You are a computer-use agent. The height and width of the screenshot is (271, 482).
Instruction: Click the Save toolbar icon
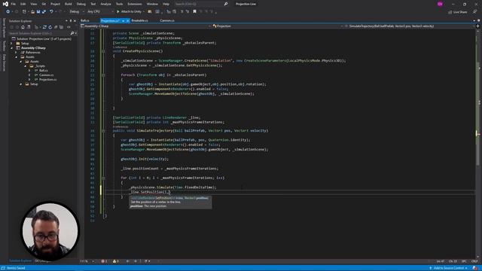(38, 12)
